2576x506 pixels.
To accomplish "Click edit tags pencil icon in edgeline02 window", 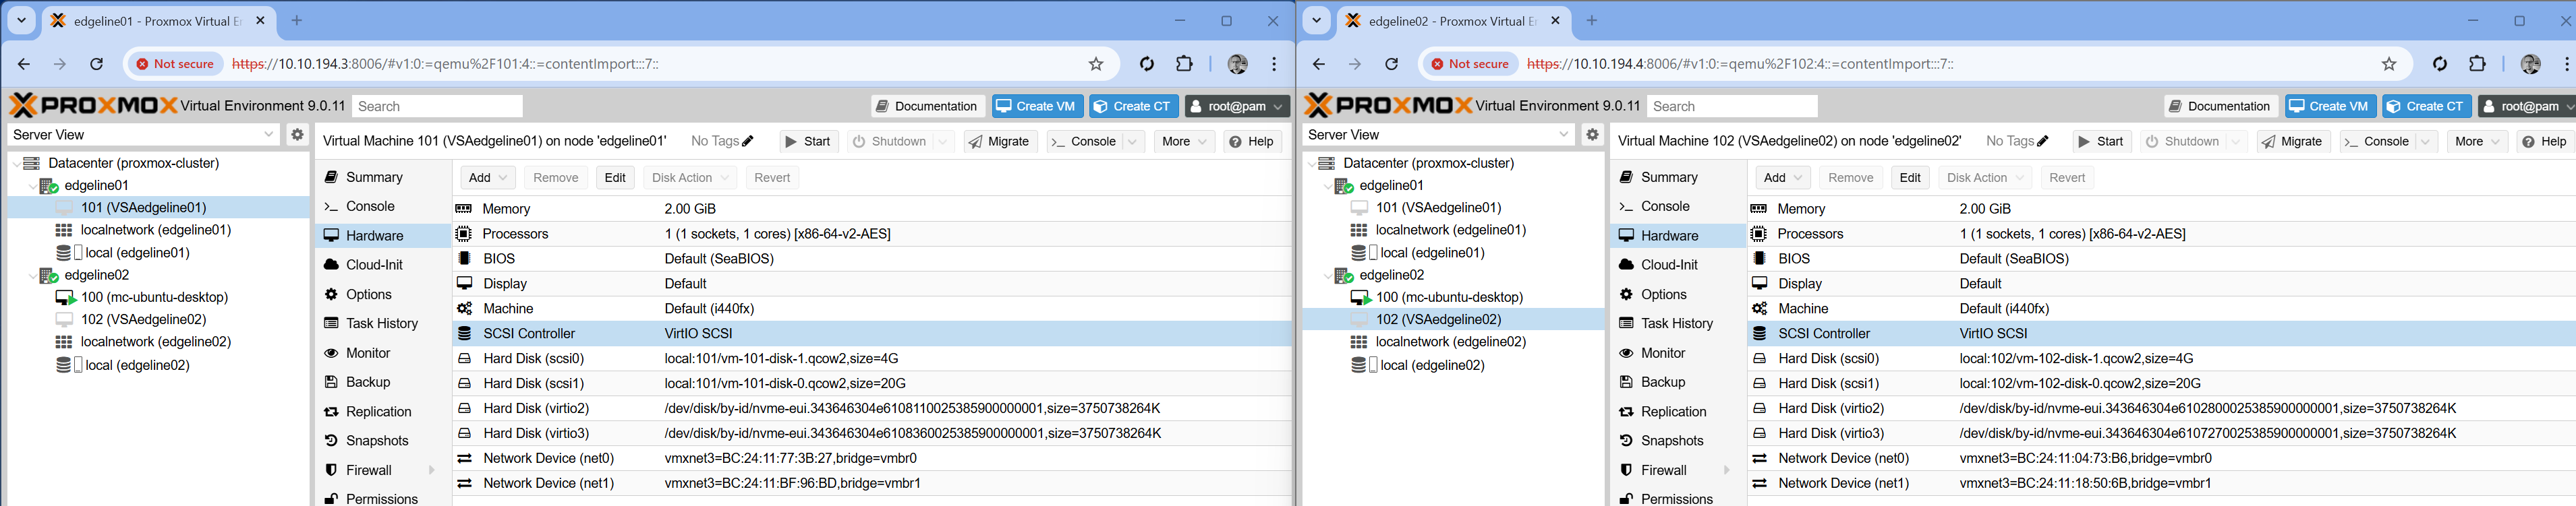I will point(2043,141).
